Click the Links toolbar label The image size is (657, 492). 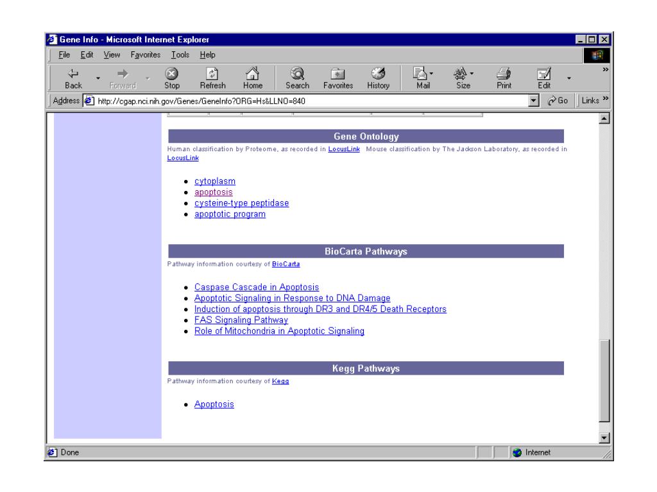pos(590,101)
